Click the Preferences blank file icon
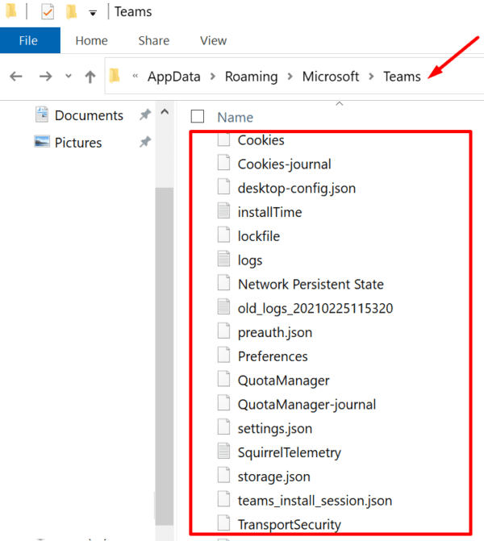The height and width of the screenshot is (541, 484). (x=223, y=355)
